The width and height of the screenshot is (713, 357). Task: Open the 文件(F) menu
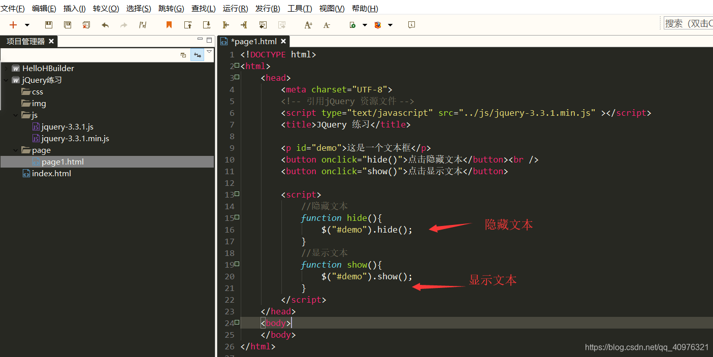coord(13,9)
